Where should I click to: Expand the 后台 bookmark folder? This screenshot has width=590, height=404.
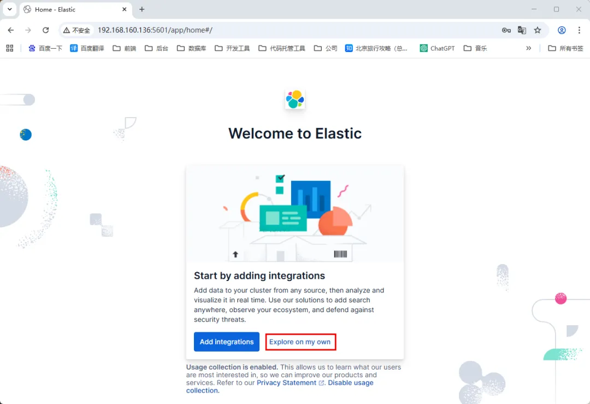(x=157, y=48)
